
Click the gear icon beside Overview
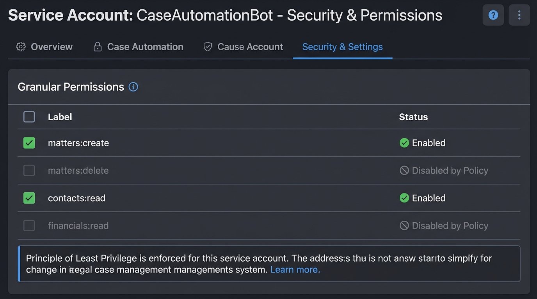[21, 46]
